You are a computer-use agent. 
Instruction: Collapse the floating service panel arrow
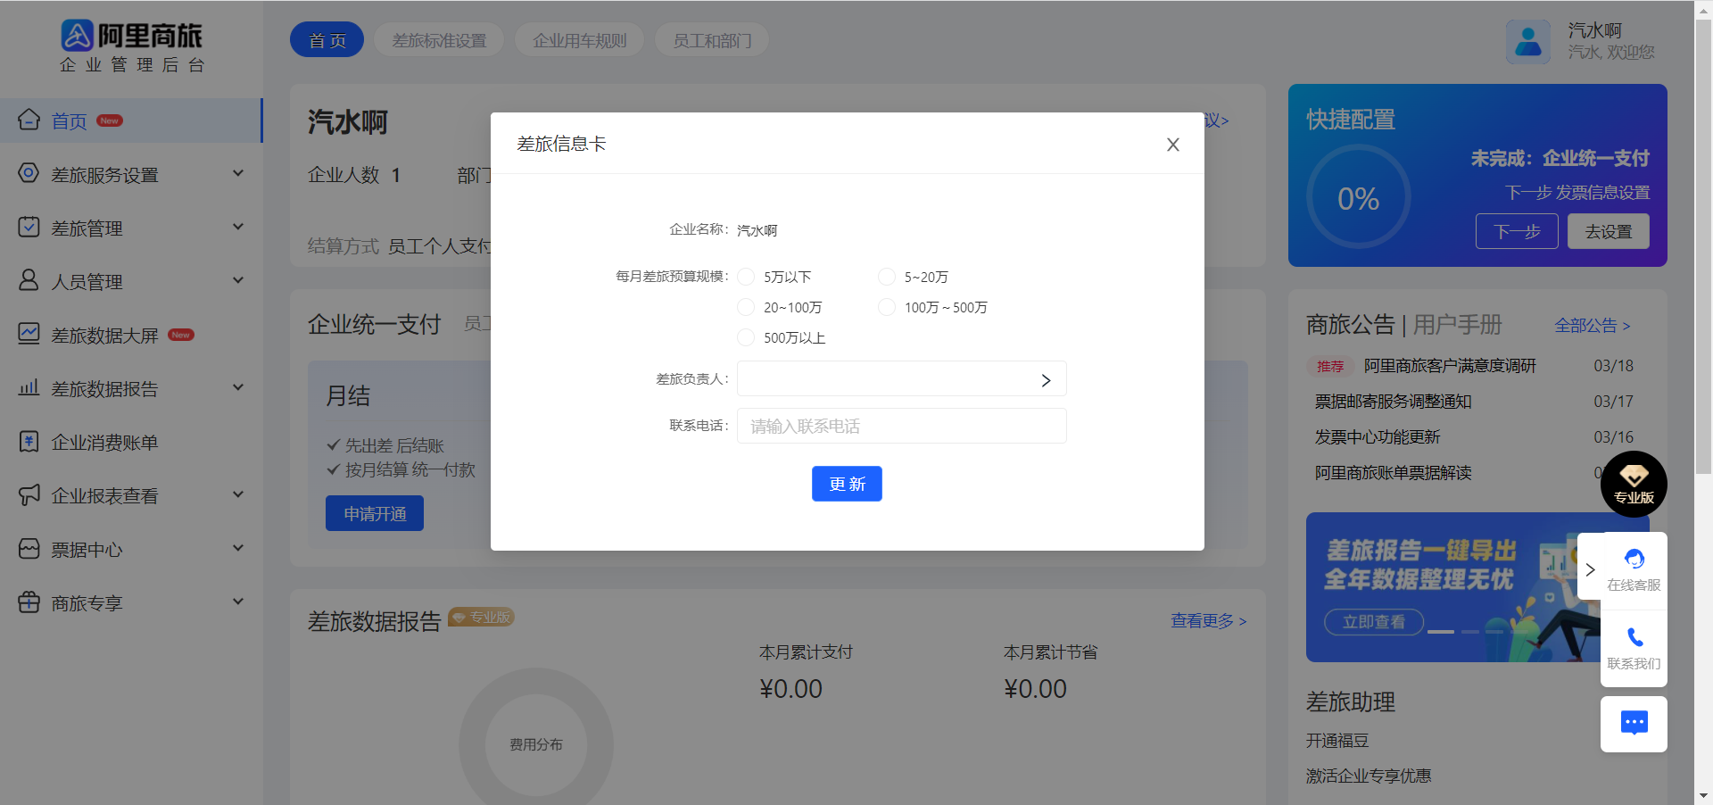pyautogui.click(x=1590, y=569)
